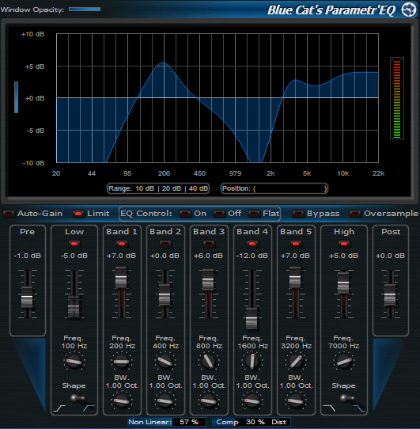Image resolution: width=420 pixels, height=429 pixels.
Task: Click the Band 4 BW knob
Action: 252,401
